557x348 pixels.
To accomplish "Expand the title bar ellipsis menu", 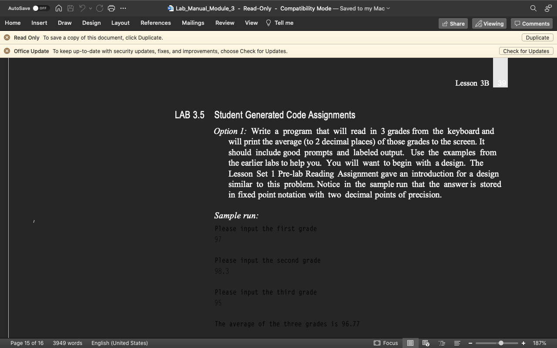I will (x=123, y=8).
